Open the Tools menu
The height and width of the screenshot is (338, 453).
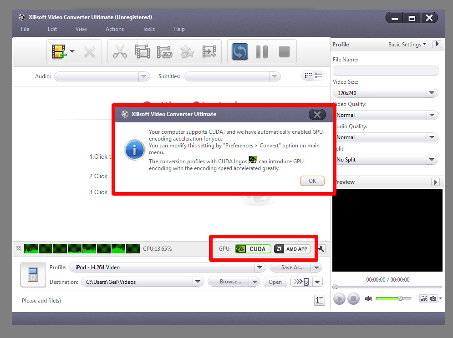pyautogui.click(x=148, y=29)
